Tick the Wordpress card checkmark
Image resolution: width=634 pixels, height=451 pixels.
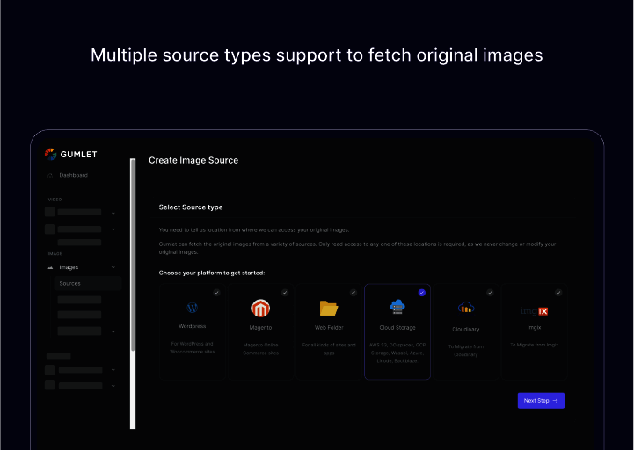(x=216, y=293)
